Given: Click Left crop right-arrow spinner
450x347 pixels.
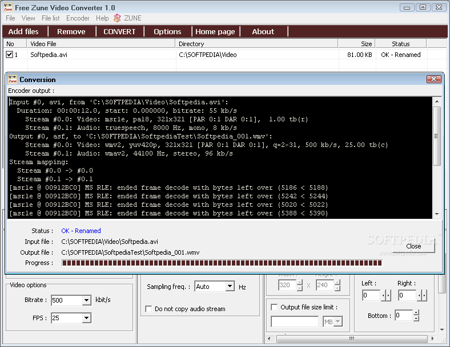Looking at the screenshot, I should 388,295.
